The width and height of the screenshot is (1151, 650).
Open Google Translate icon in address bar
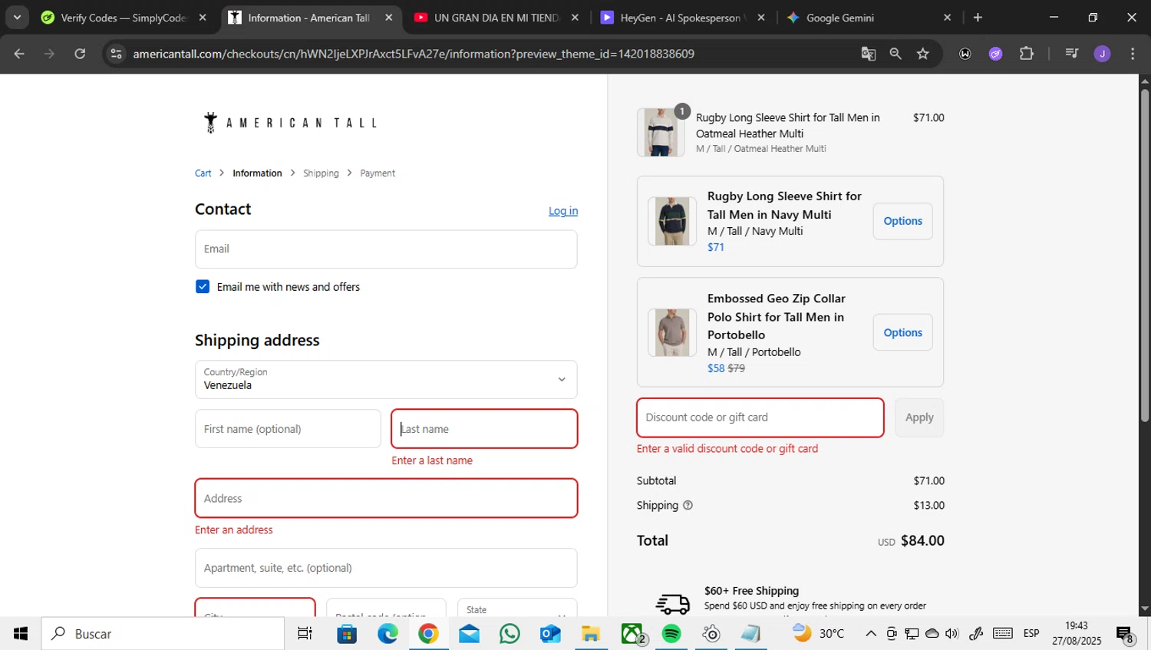pyautogui.click(x=868, y=54)
